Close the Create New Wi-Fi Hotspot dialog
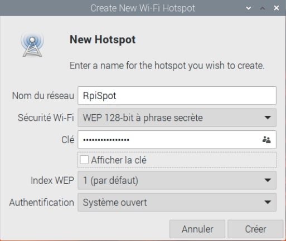Viewport: 286px width, 241px height. (277, 8)
